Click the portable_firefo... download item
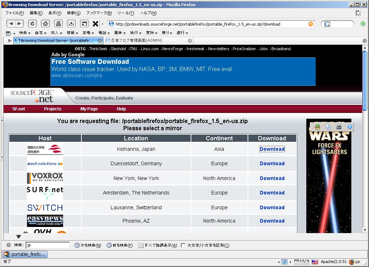The width and height of the screenshot is (369, 267). [25, 254]
